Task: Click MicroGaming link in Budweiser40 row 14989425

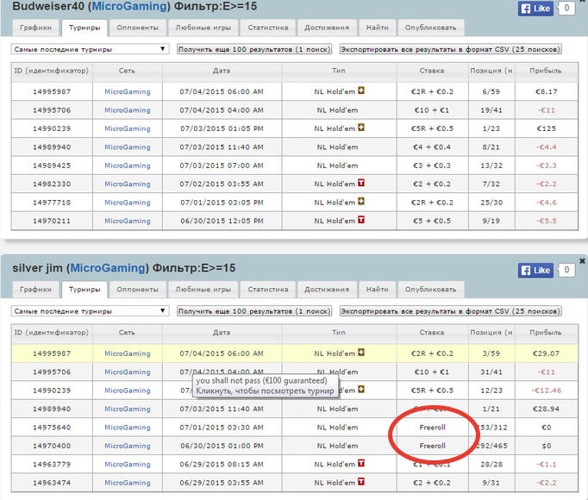Action: (x=128, y=166)
